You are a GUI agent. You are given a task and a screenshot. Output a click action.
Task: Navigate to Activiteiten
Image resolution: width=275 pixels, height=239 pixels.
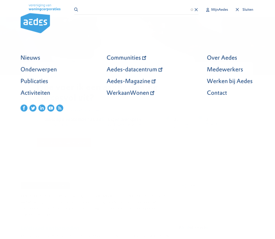[x=35, y=93]
